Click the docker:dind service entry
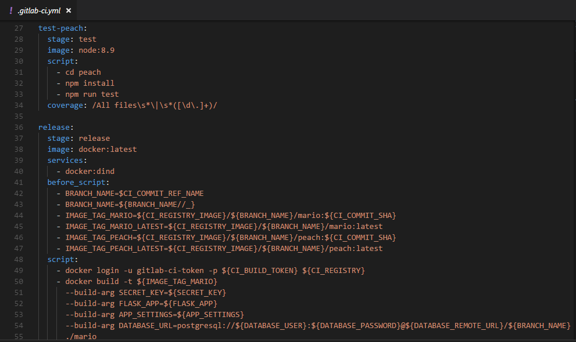The width and height of the screenshot is (576, 342). pos(90,171)
